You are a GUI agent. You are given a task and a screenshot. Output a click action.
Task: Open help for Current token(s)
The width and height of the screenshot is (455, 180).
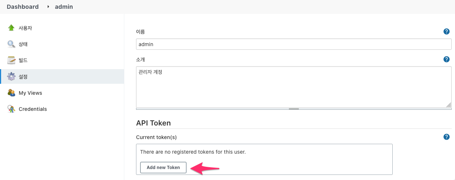tap(446, 137)
